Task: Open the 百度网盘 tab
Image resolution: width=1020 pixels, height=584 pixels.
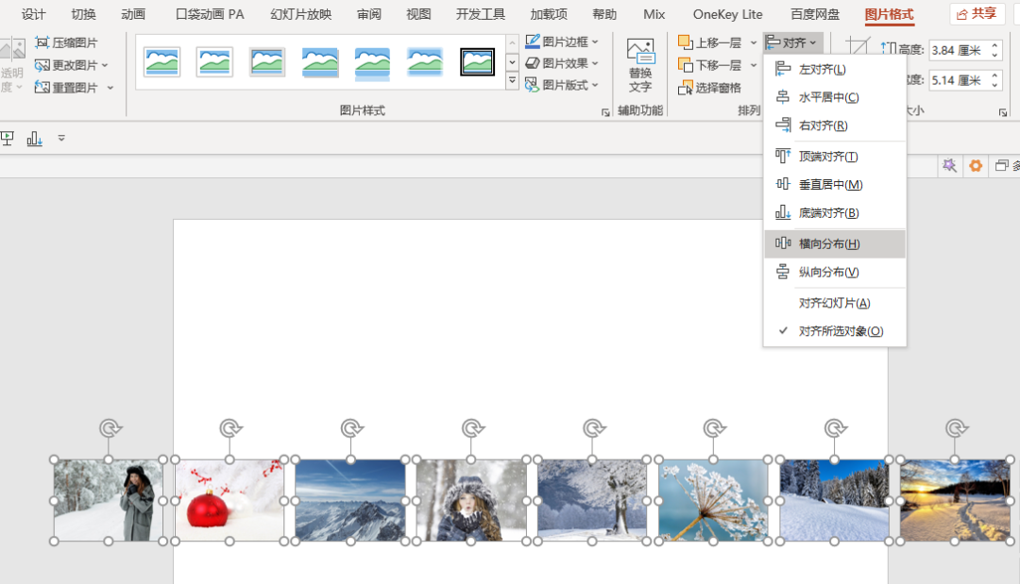Action: 814,13
